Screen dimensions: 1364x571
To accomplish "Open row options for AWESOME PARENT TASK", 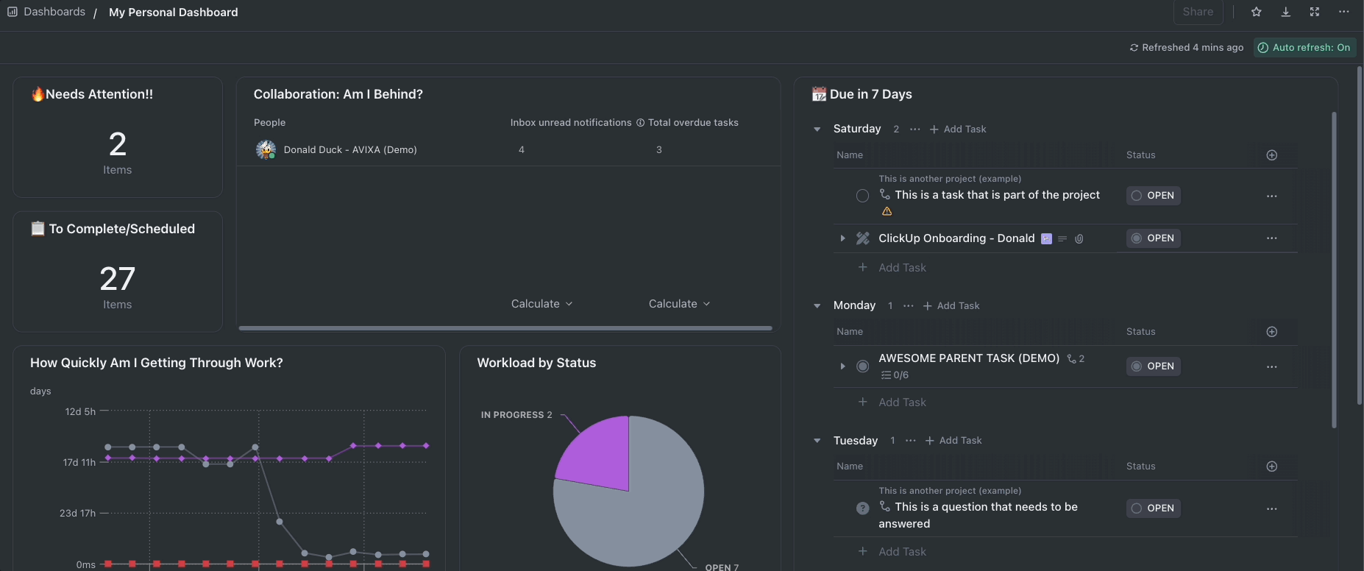I will pyautogui.click(x=1272, y=367).
